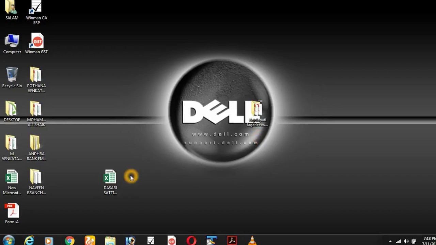Screen dimensions: 436x245
Task: Select the DESKTOP folder icon
Action: point(12,112)
